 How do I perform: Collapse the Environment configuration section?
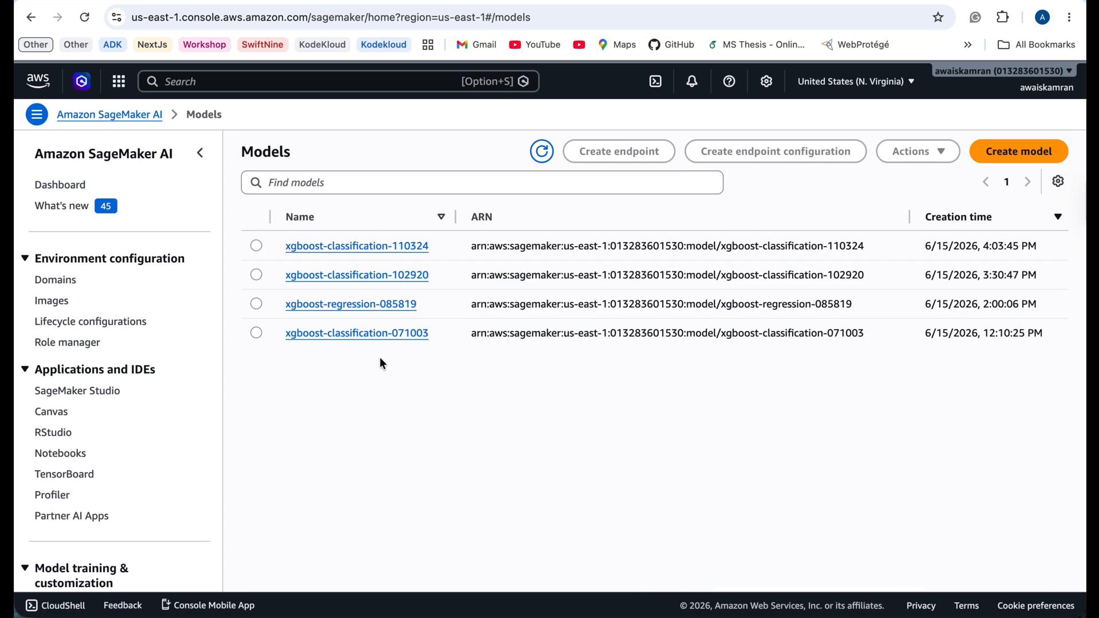coord(25,258)
